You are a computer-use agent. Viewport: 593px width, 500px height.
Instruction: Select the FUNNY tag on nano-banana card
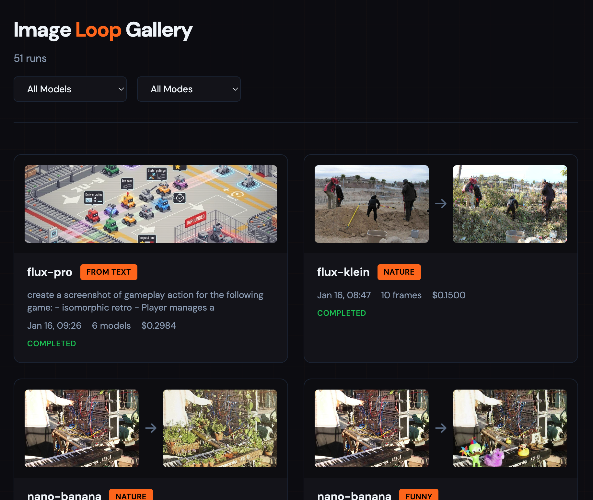(x=419, y=495)
